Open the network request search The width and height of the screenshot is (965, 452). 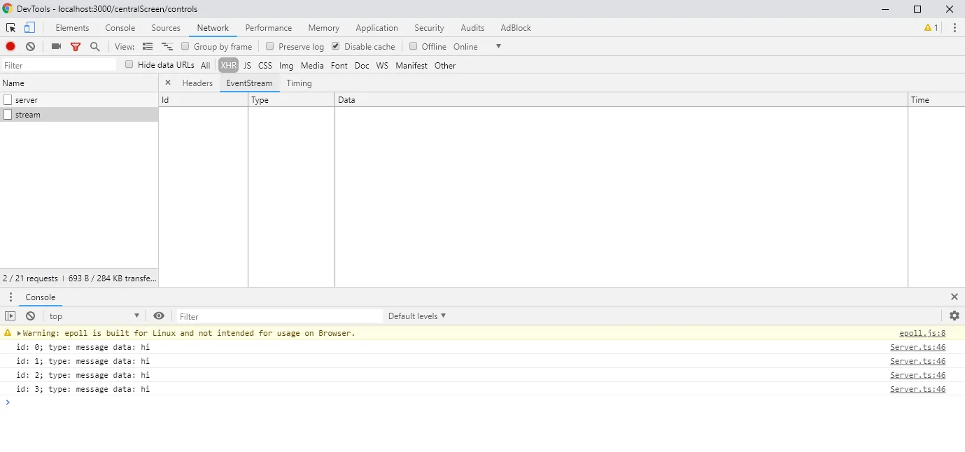(94, 46)
